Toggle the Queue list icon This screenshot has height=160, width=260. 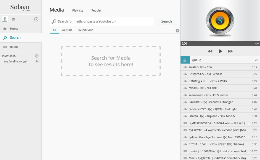point(185,60)
